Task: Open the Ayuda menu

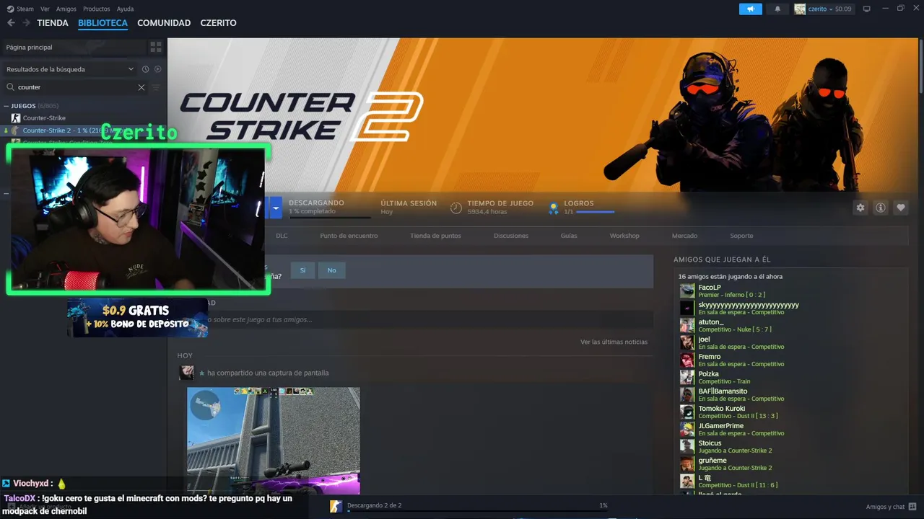Action: pyautogui.click(x=125, y=9)
